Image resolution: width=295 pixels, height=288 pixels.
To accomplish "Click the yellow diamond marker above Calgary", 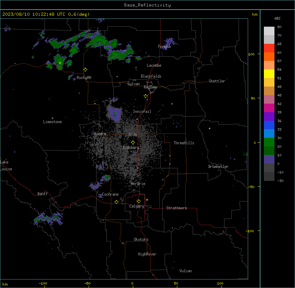I will tap(139, 201).
